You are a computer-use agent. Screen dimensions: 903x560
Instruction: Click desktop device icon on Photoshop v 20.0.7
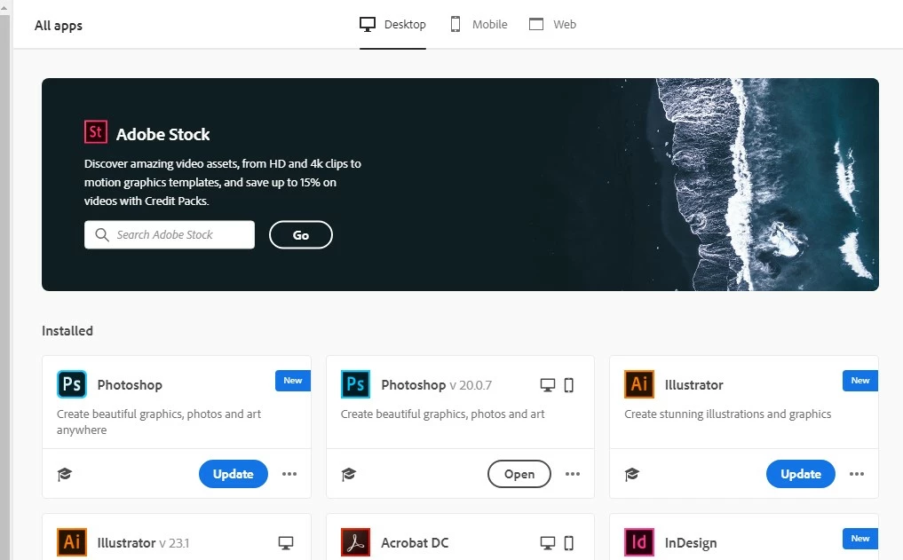(548, 385)
